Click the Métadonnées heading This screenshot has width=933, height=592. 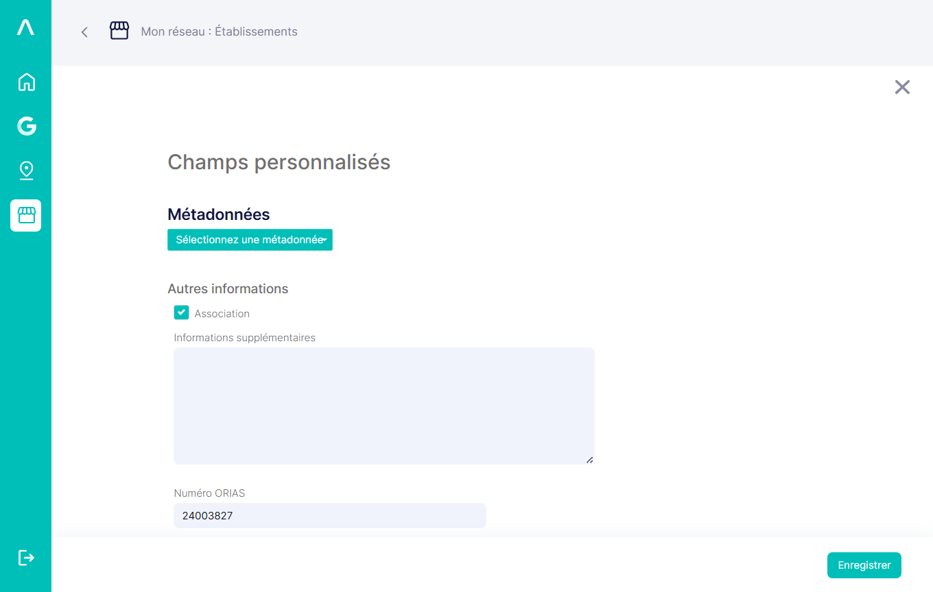(x=219, y=214)
